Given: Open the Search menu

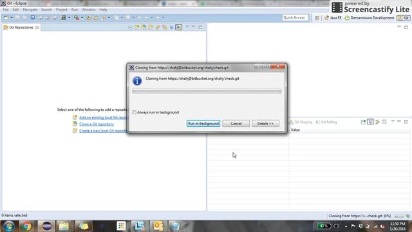Looking at the screenshot, I should 46,10.
